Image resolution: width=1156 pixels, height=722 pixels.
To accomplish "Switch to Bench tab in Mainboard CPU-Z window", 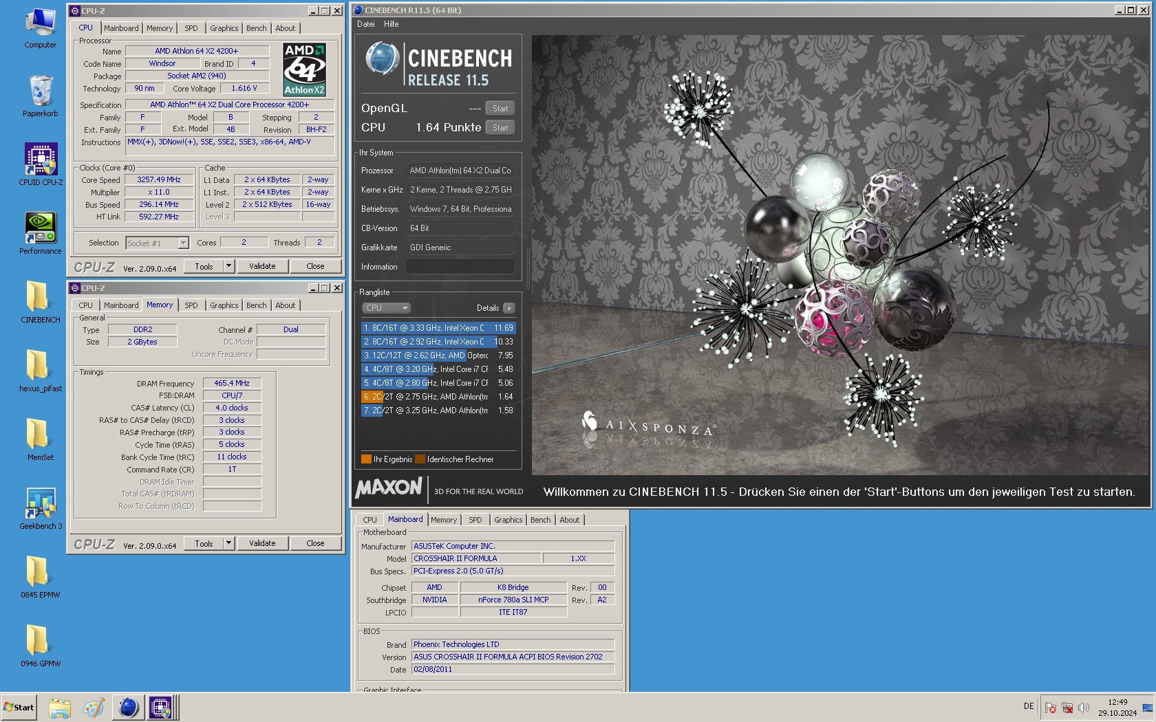I will pyautogui.click(x=540, y=520).
